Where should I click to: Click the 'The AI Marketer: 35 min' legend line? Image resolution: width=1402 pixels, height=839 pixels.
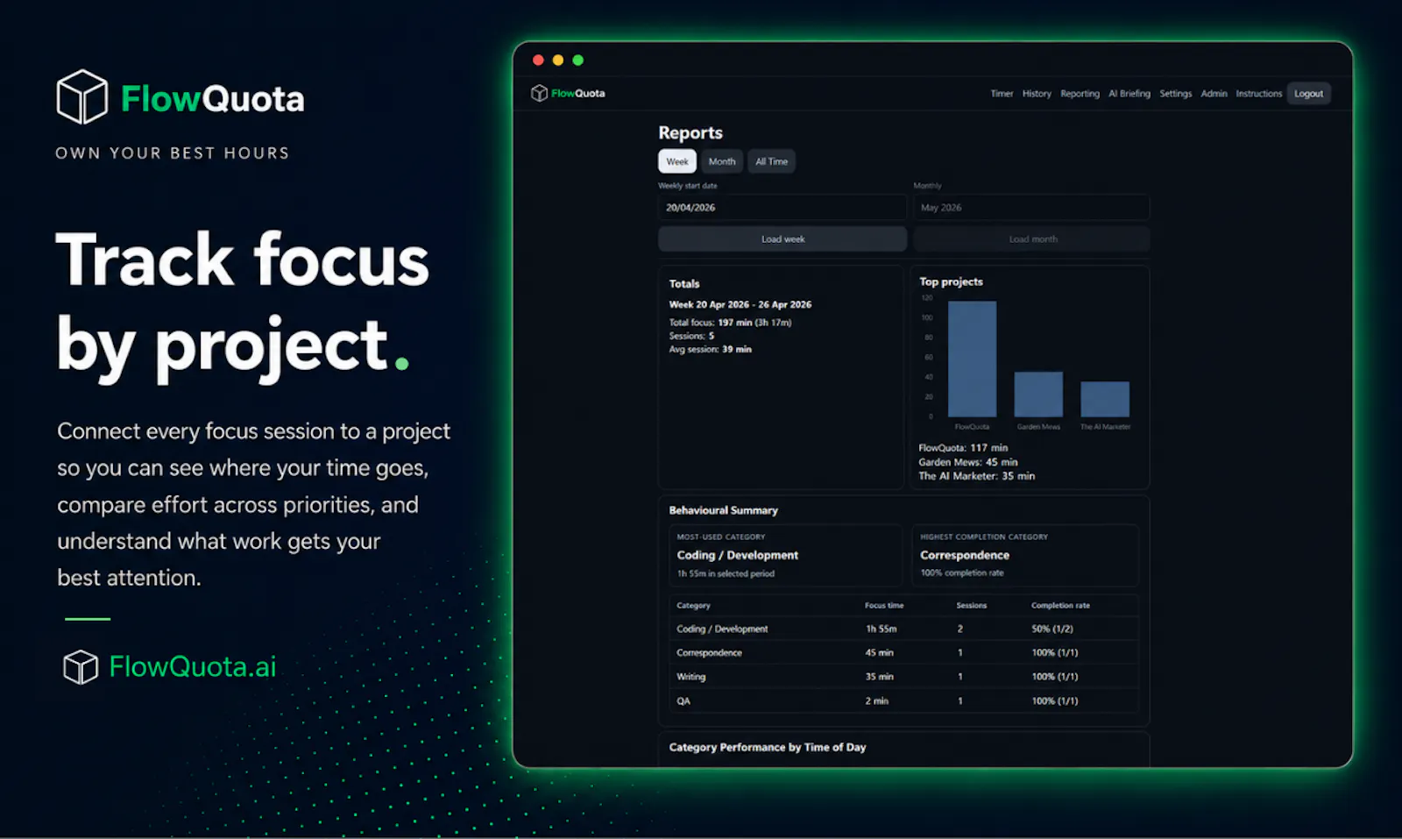(x=976, y=476)
